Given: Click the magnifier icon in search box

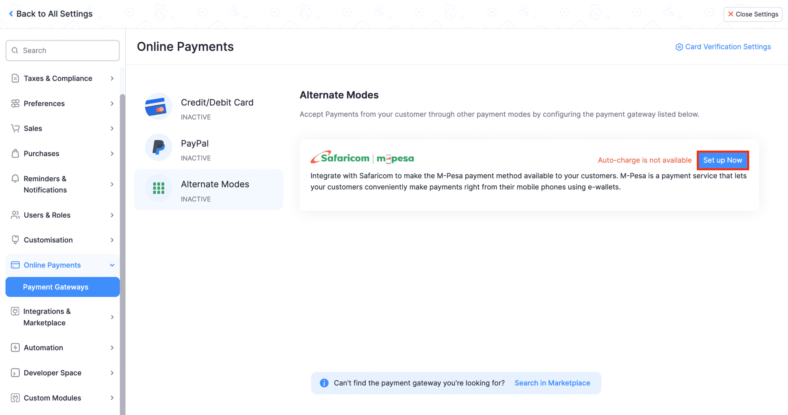Looking at the screenshot, I should coord(15,50).
